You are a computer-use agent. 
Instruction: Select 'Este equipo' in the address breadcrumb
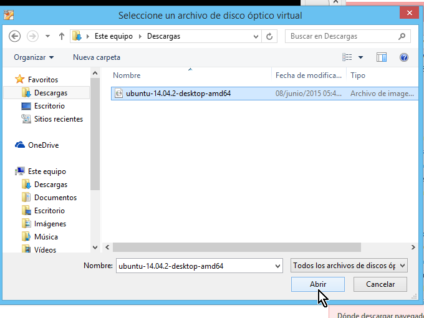[x=113, y=36]
